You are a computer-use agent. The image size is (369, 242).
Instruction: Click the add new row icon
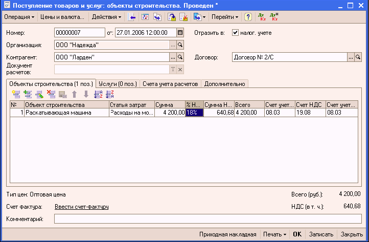tap(15, 94)
